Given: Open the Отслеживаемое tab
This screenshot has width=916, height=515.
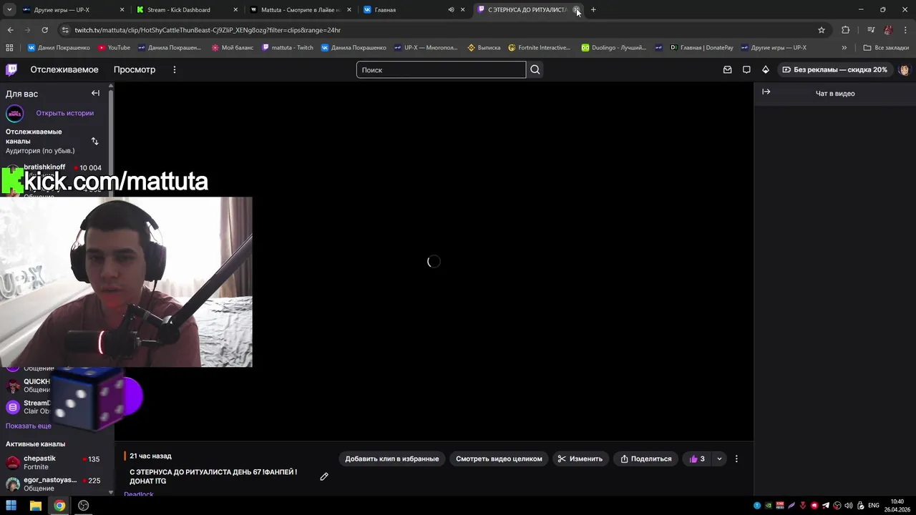Looking at the screenshot, I should tap(64, 69).
